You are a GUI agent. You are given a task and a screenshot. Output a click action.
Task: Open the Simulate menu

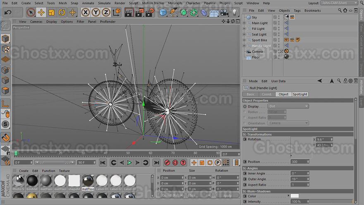click(104, 3)
